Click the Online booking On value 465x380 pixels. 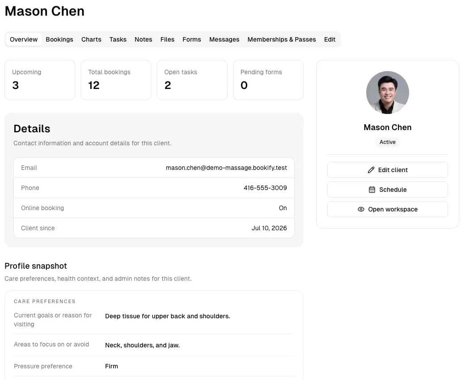283,208
